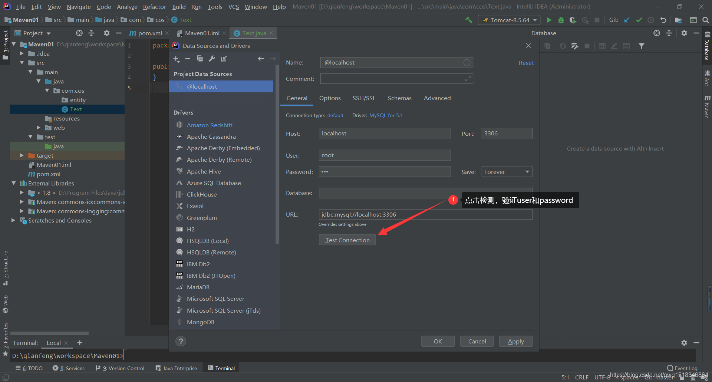Focus the Password field
This screenshot has width=712, height=382.
coord(385,172)
